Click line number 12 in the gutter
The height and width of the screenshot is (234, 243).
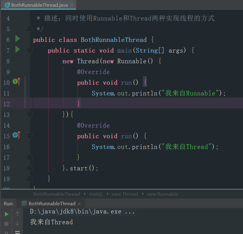[6, 104]
